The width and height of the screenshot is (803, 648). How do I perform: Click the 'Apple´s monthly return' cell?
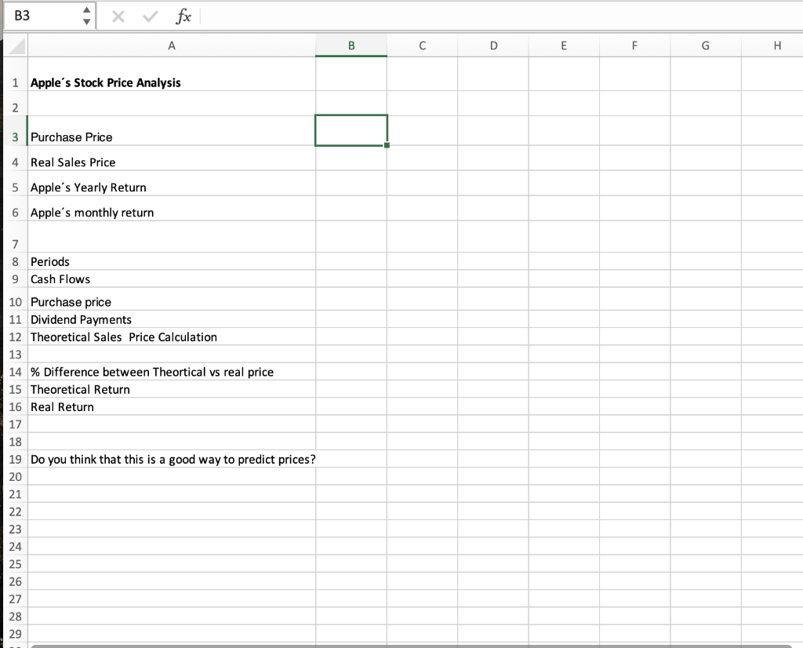click(x=172, y=209)
